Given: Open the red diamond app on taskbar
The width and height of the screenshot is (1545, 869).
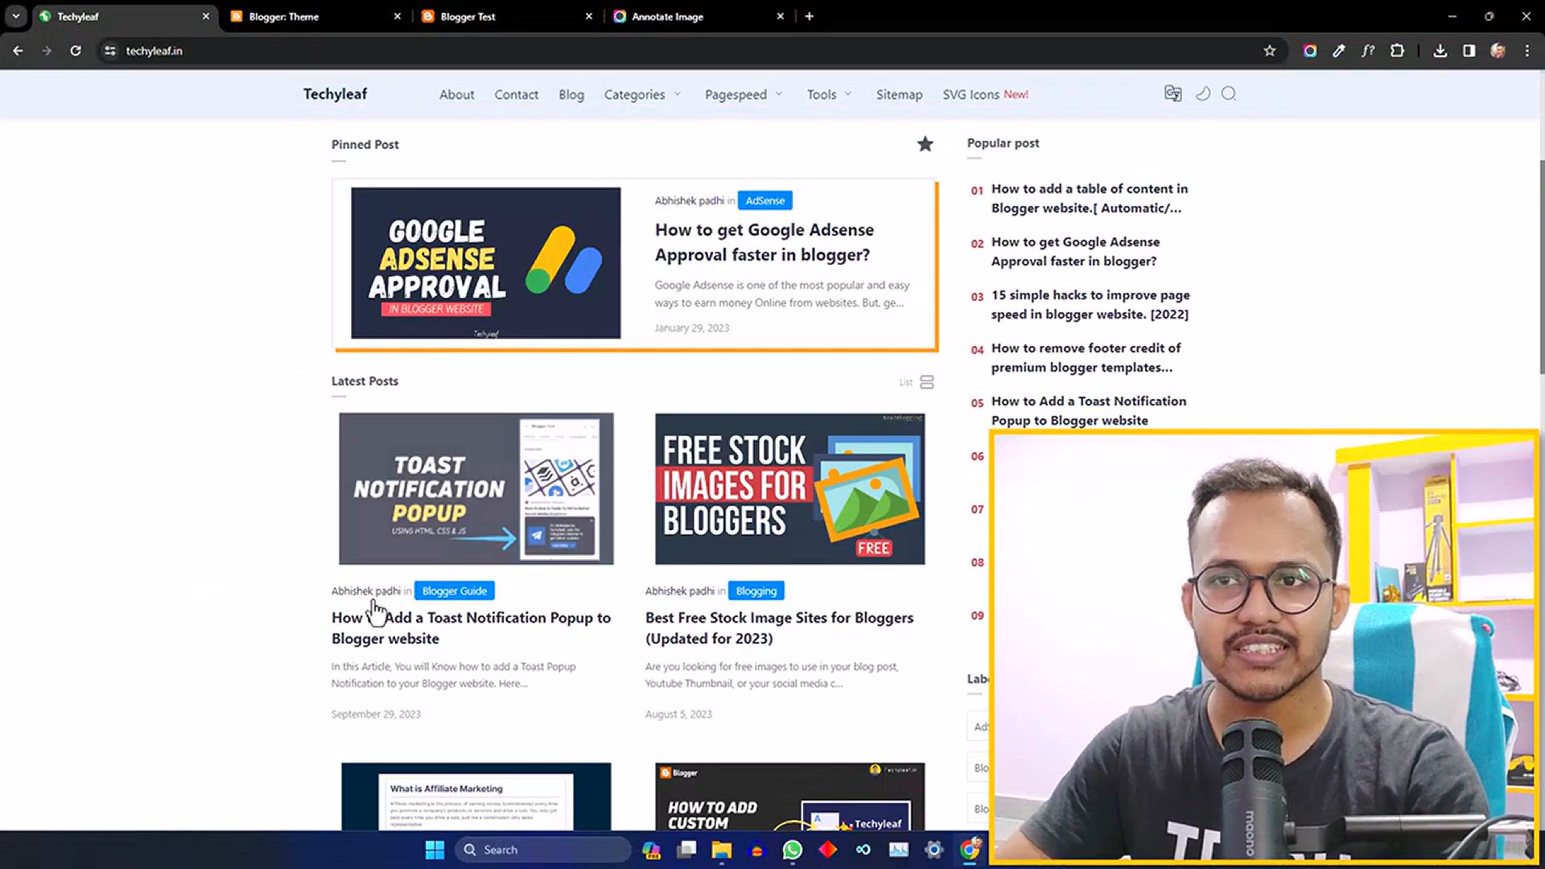Looking at the screenshot, I should coord(828,850).
